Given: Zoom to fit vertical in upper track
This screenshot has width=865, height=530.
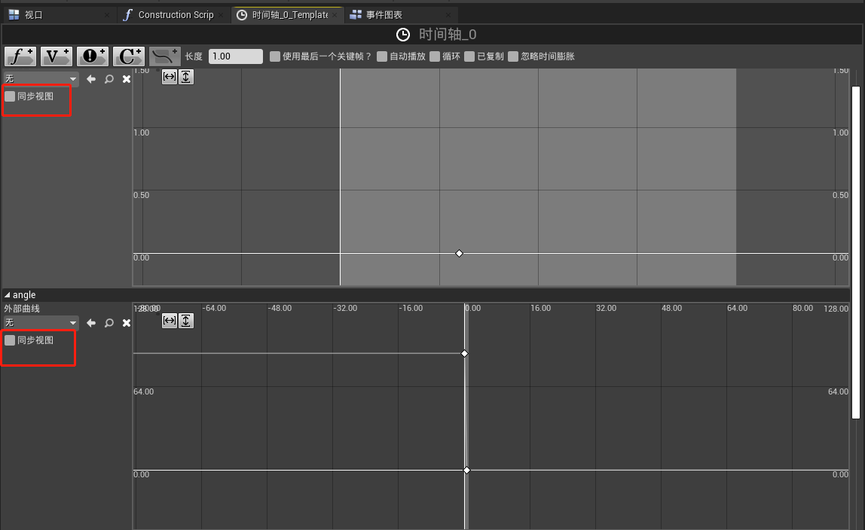Looking at the screenshot, I should point(186,77).
